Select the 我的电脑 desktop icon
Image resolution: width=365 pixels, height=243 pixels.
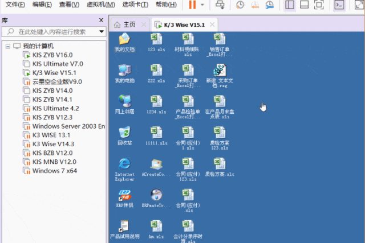pyautogui.click(x=124, y=73)
